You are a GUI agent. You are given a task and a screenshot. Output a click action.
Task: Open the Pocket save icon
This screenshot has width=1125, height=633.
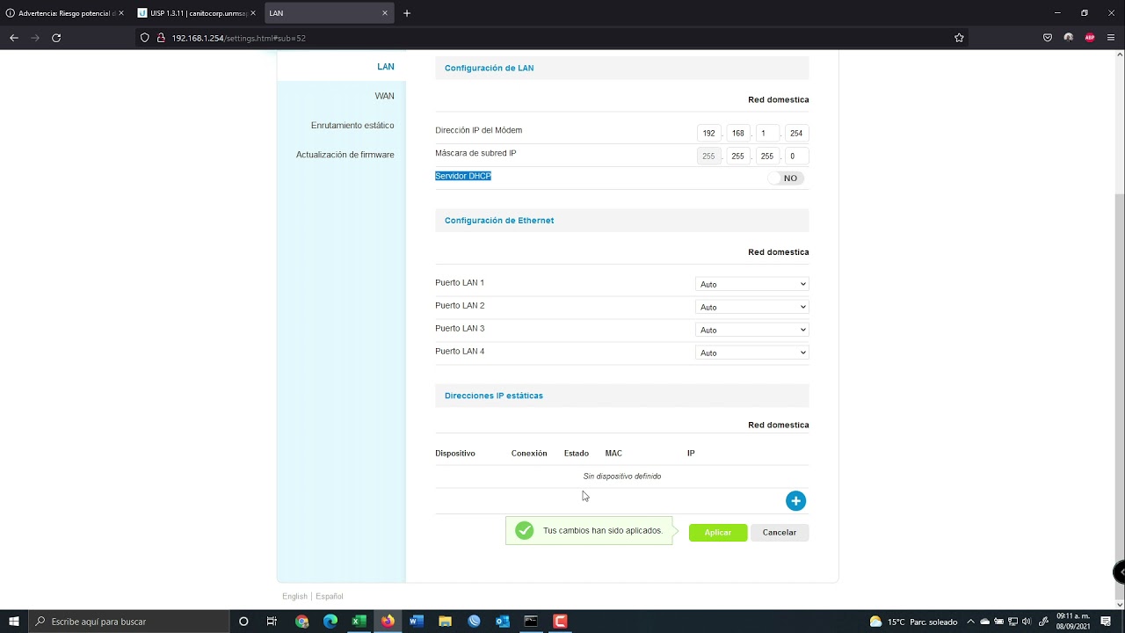[x=1048, y=38]
